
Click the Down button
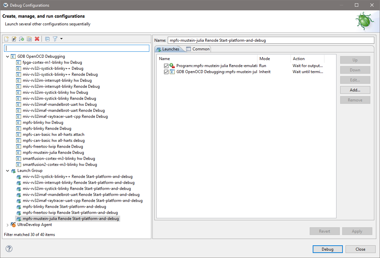point(355,70)
